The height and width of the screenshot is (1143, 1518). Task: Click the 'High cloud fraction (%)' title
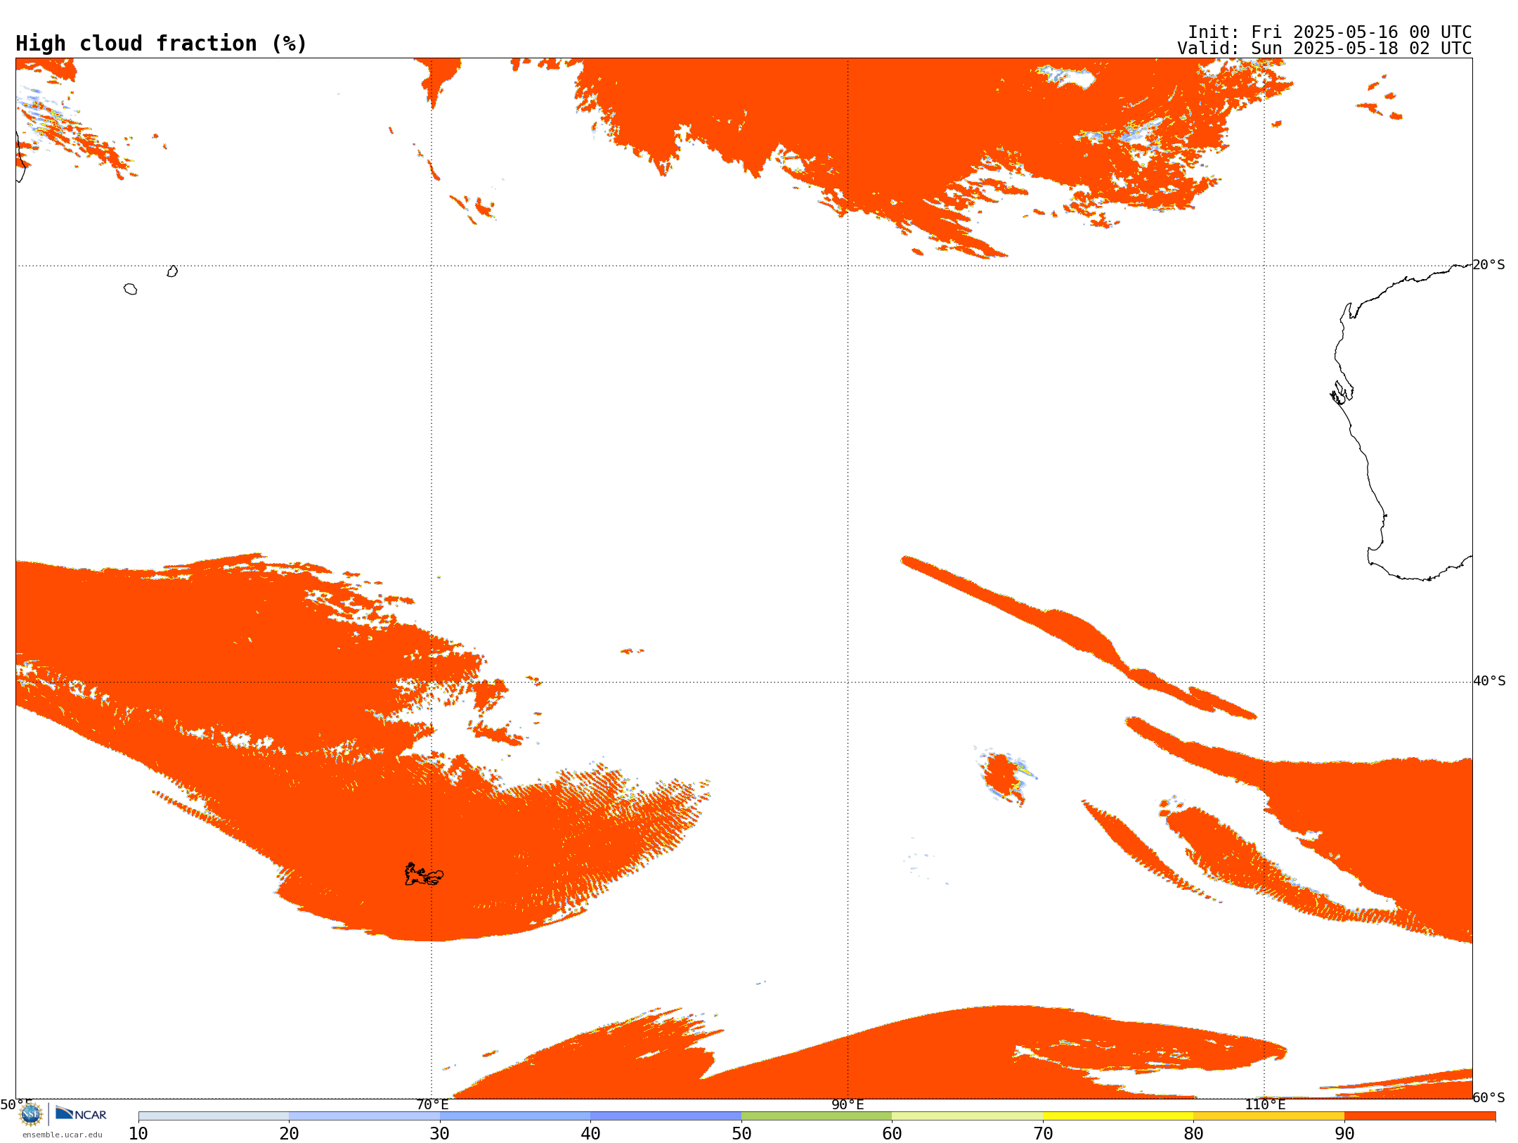(162, 44)
